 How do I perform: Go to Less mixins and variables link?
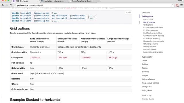(153, 52)
